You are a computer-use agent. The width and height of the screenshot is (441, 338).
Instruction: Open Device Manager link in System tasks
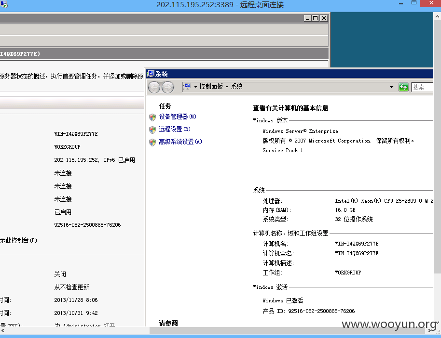178,117
